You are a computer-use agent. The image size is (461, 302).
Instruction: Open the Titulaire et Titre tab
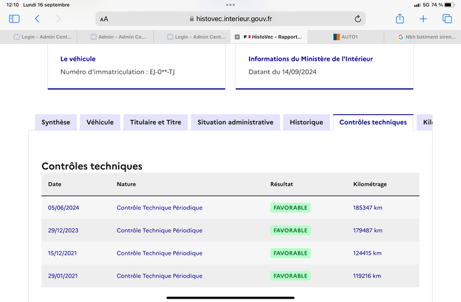click(156, 122)
